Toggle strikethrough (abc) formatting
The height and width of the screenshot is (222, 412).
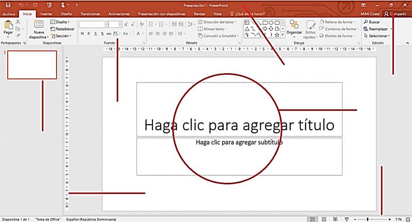109,33
